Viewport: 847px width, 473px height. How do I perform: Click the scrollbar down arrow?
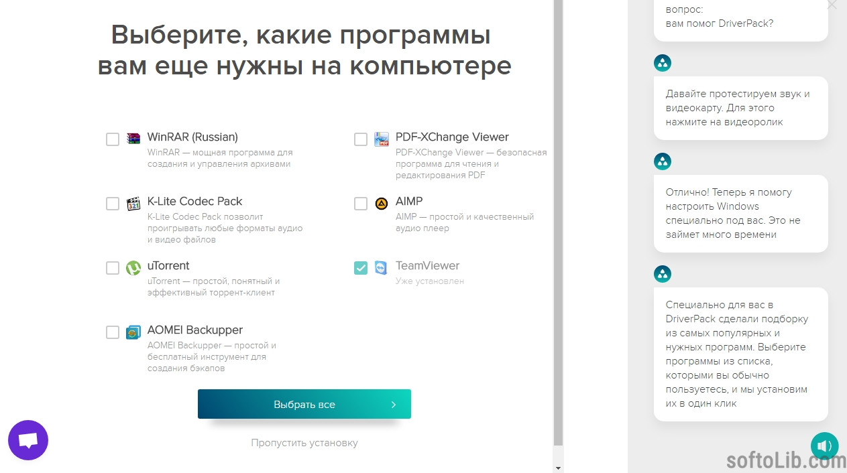click(x=558, y=468)
